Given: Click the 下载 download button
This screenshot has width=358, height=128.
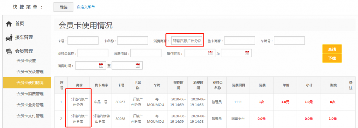Looking at the screenshot, I should (x=332, y=58).
